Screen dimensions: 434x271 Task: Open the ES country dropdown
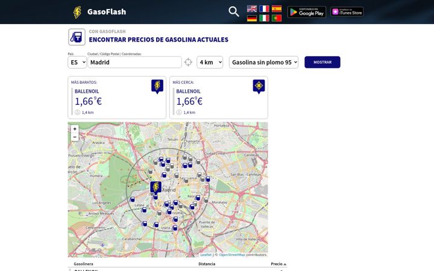(77, 62)
